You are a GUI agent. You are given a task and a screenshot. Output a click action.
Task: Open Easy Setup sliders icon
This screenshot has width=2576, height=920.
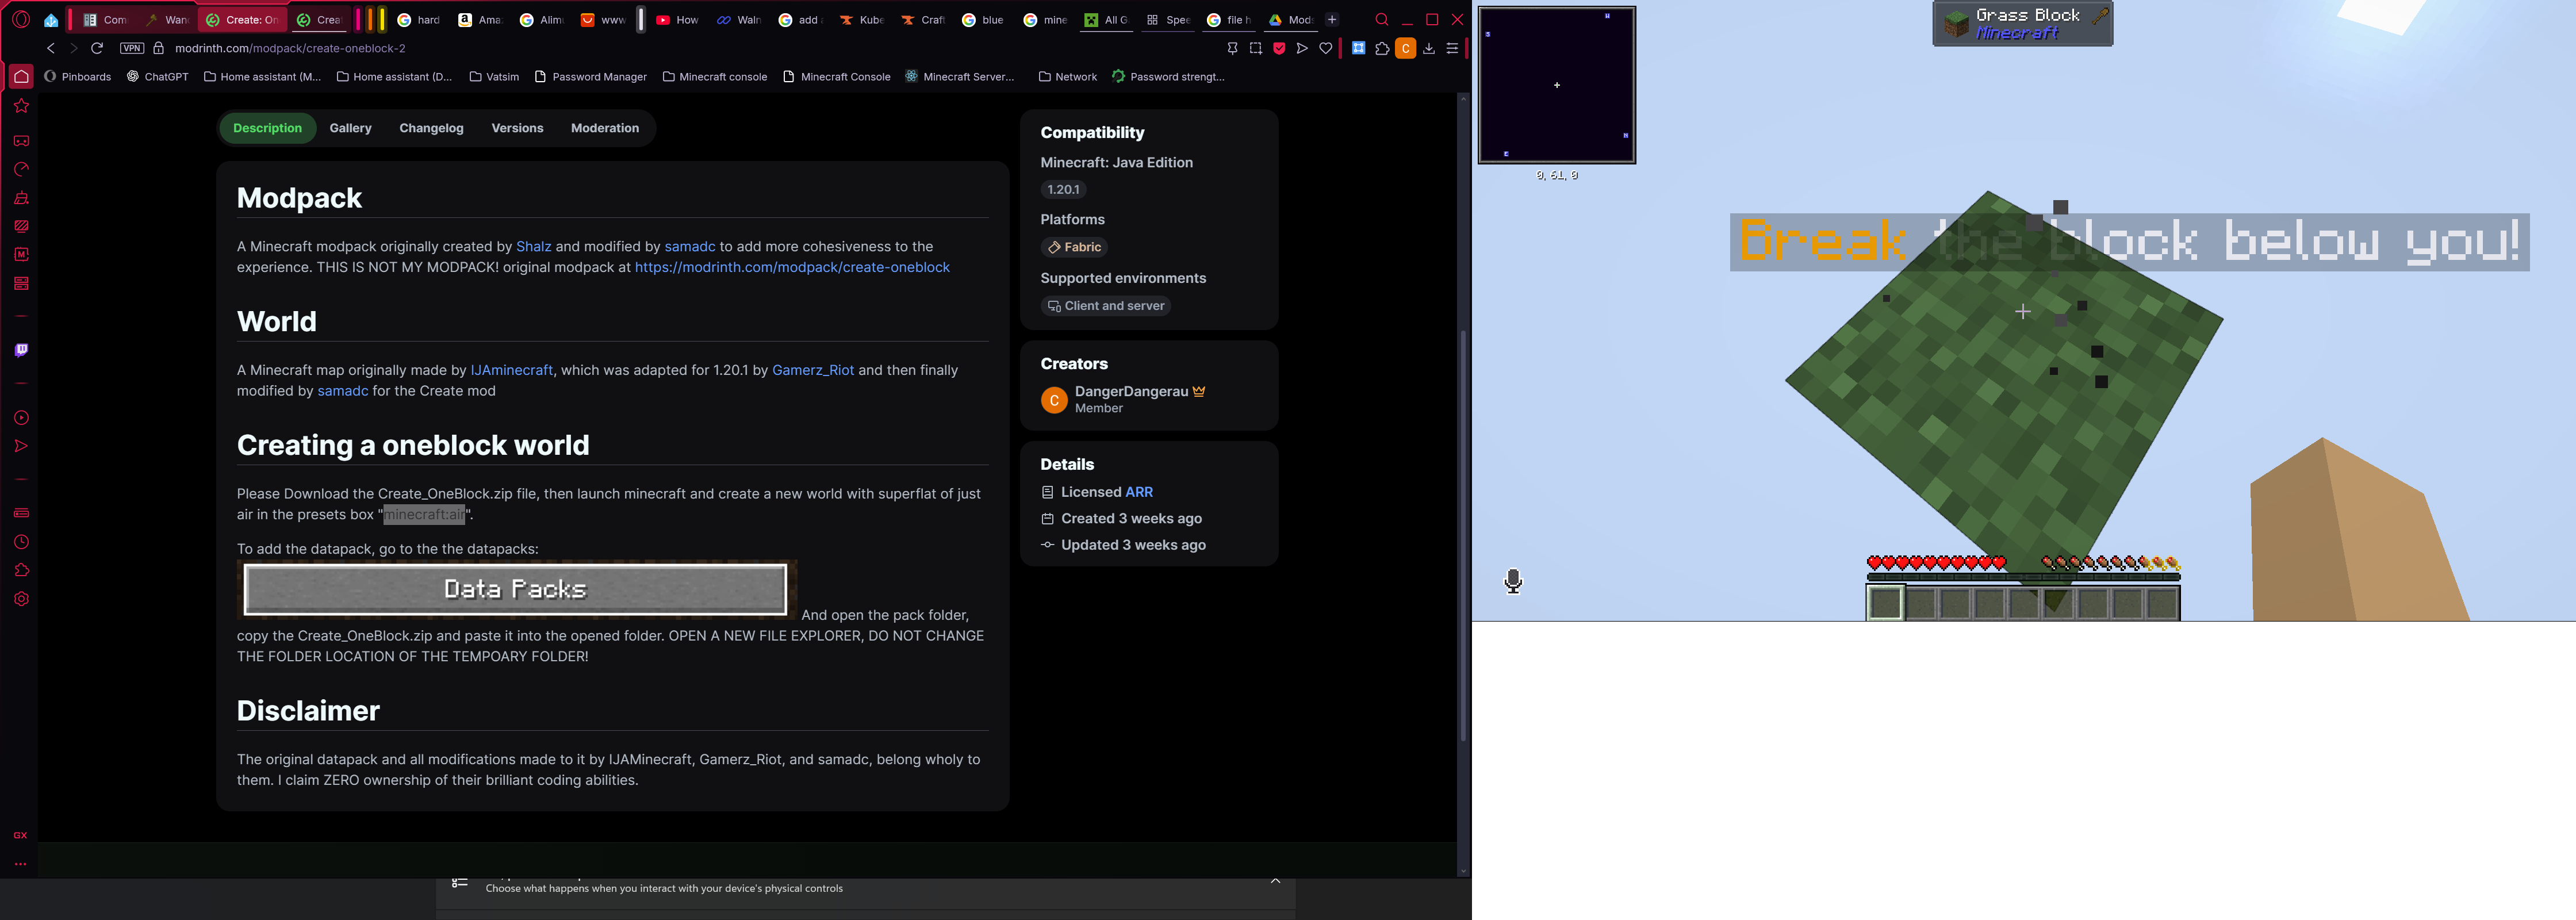point(1452,48)
